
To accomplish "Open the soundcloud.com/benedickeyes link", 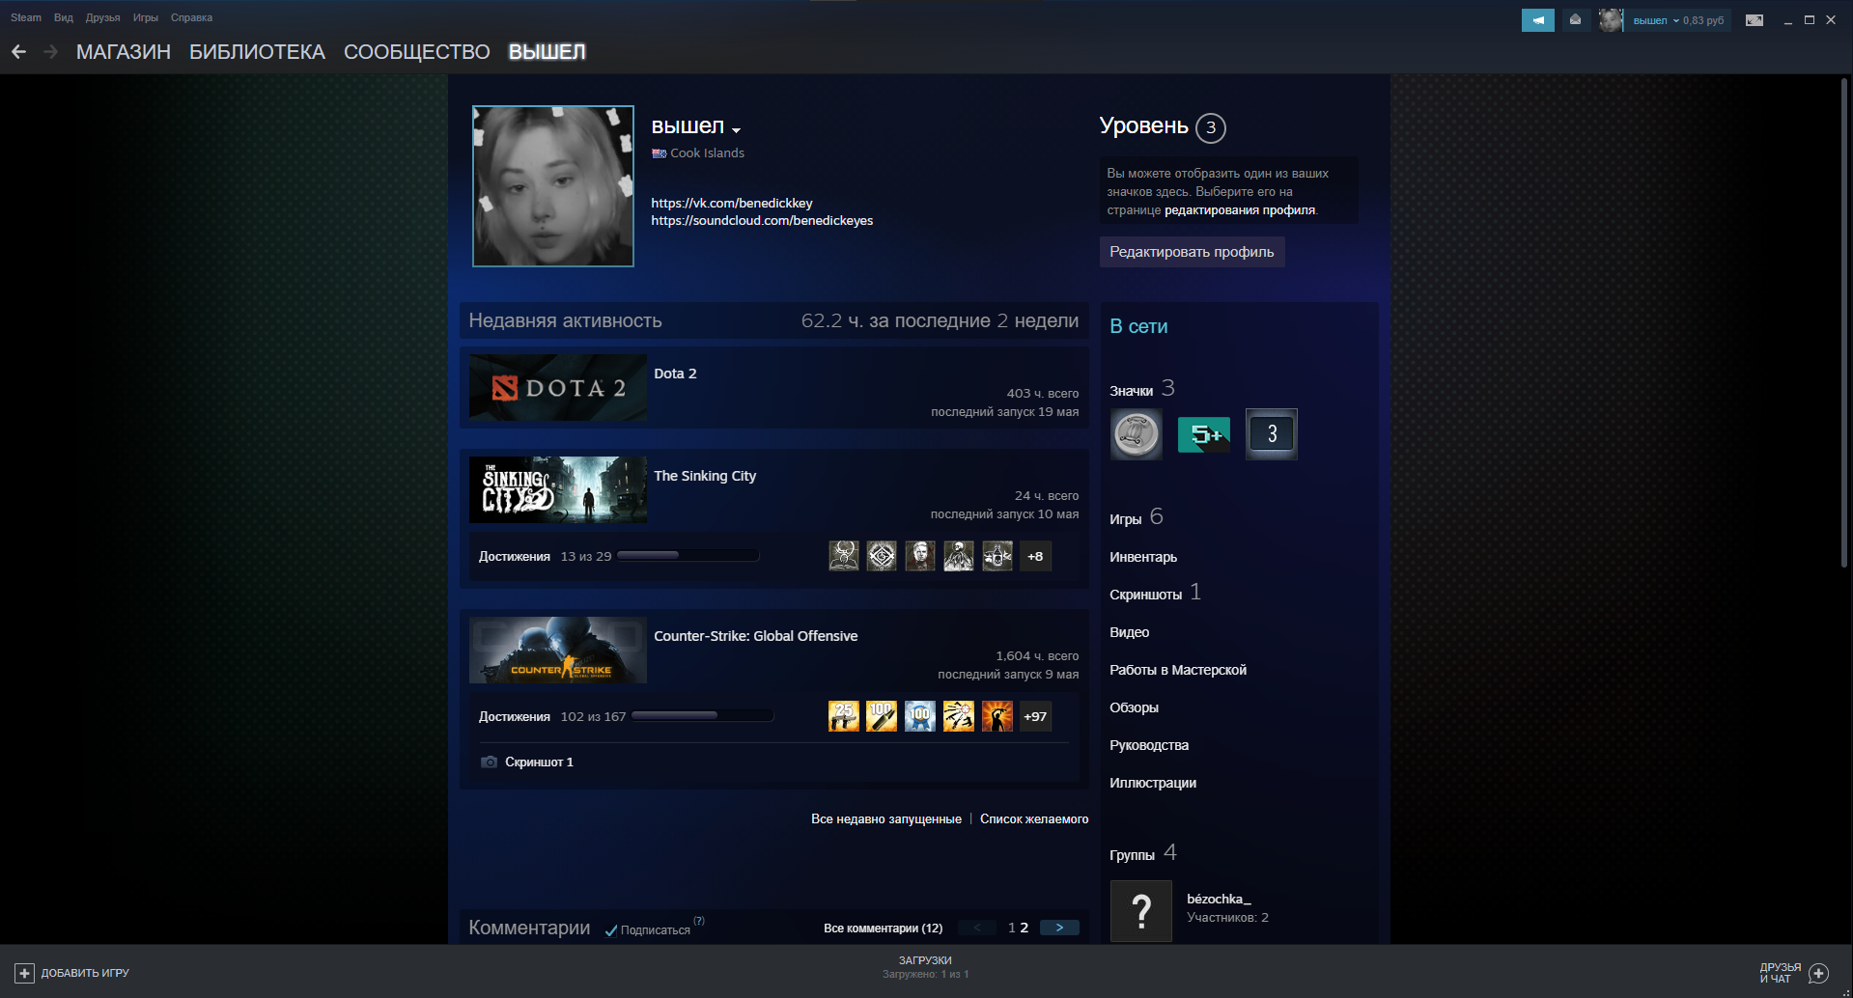I will point(762,221).
